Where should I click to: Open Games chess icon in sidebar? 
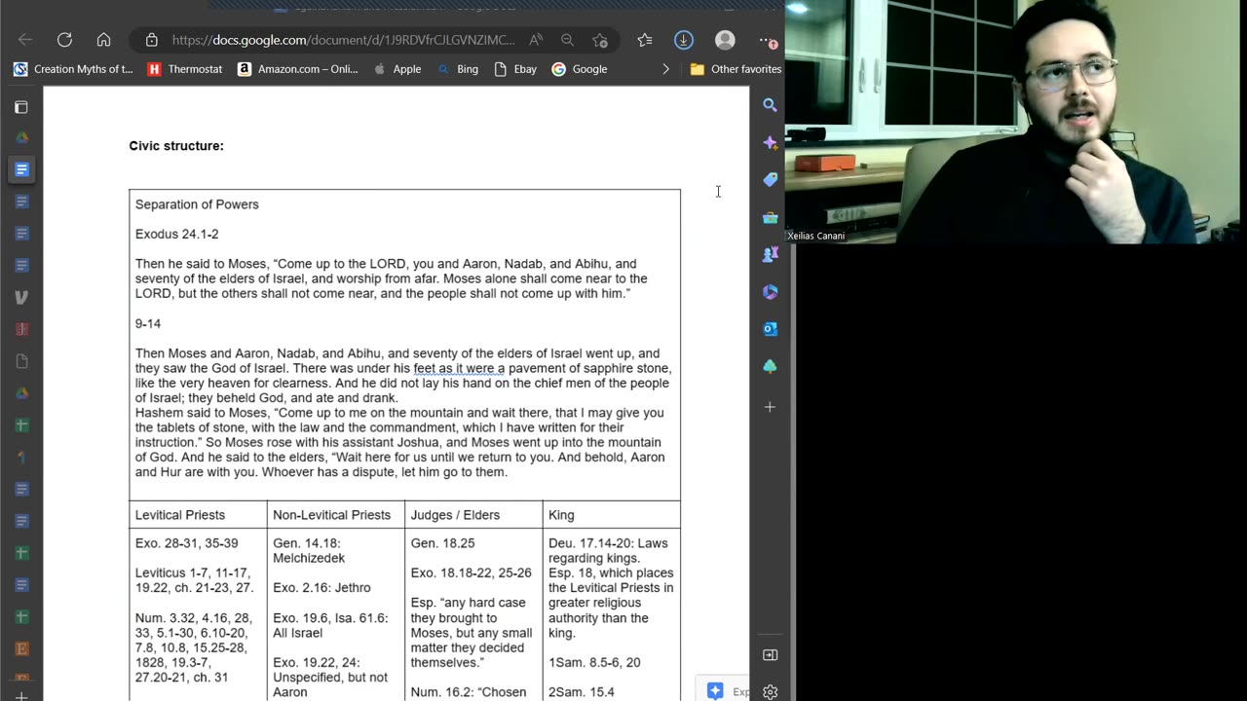pos(770,254)
